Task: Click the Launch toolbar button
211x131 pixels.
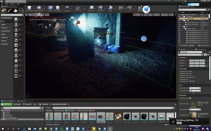Action: click(129, 9)
